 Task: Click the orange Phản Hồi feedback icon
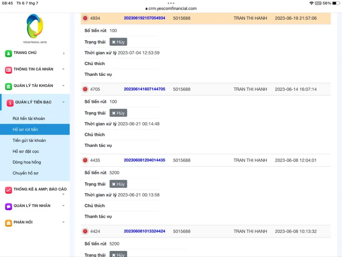9,223
